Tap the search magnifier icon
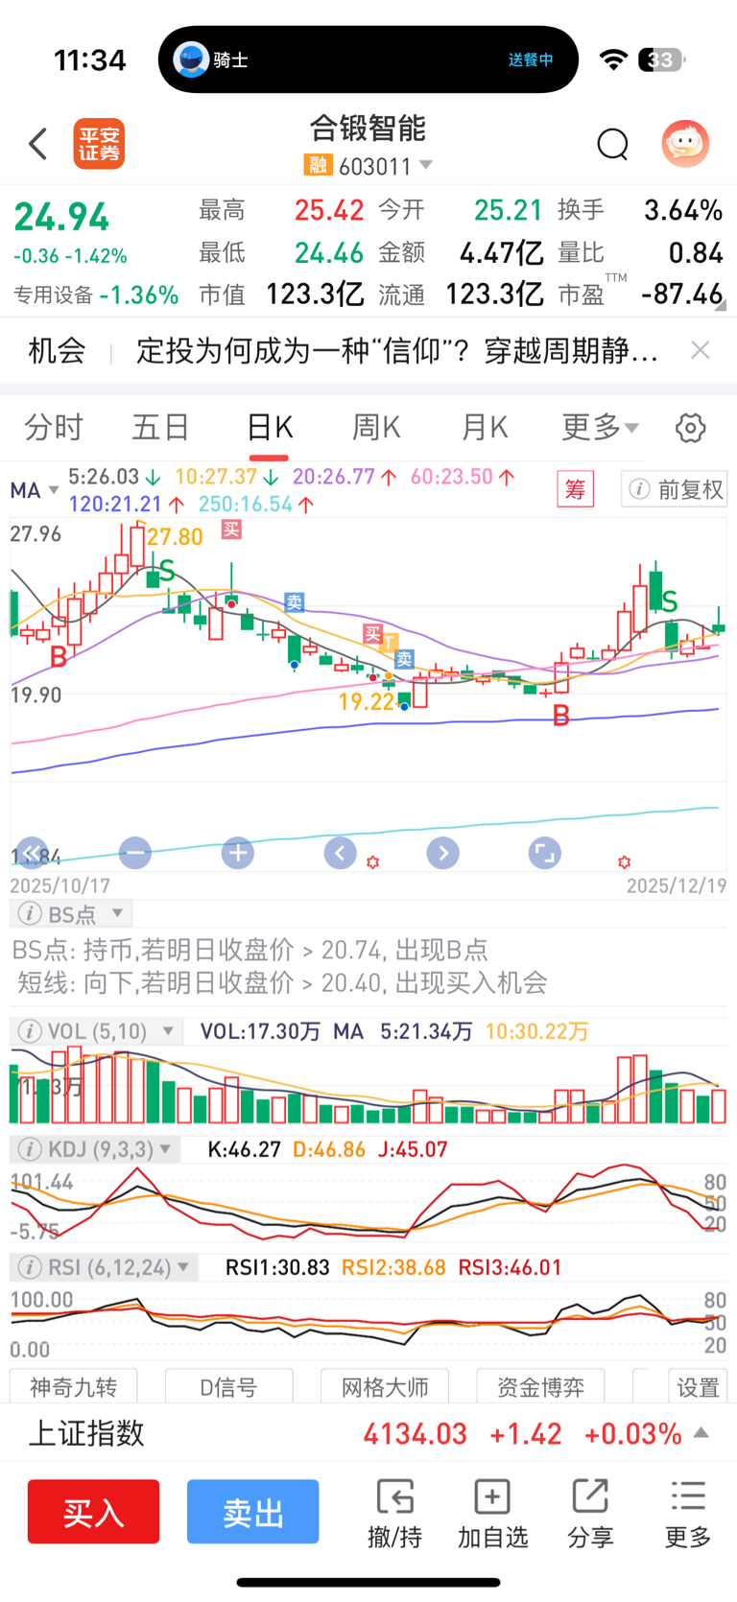737x1602 pixels. click(x=612, y=145)
